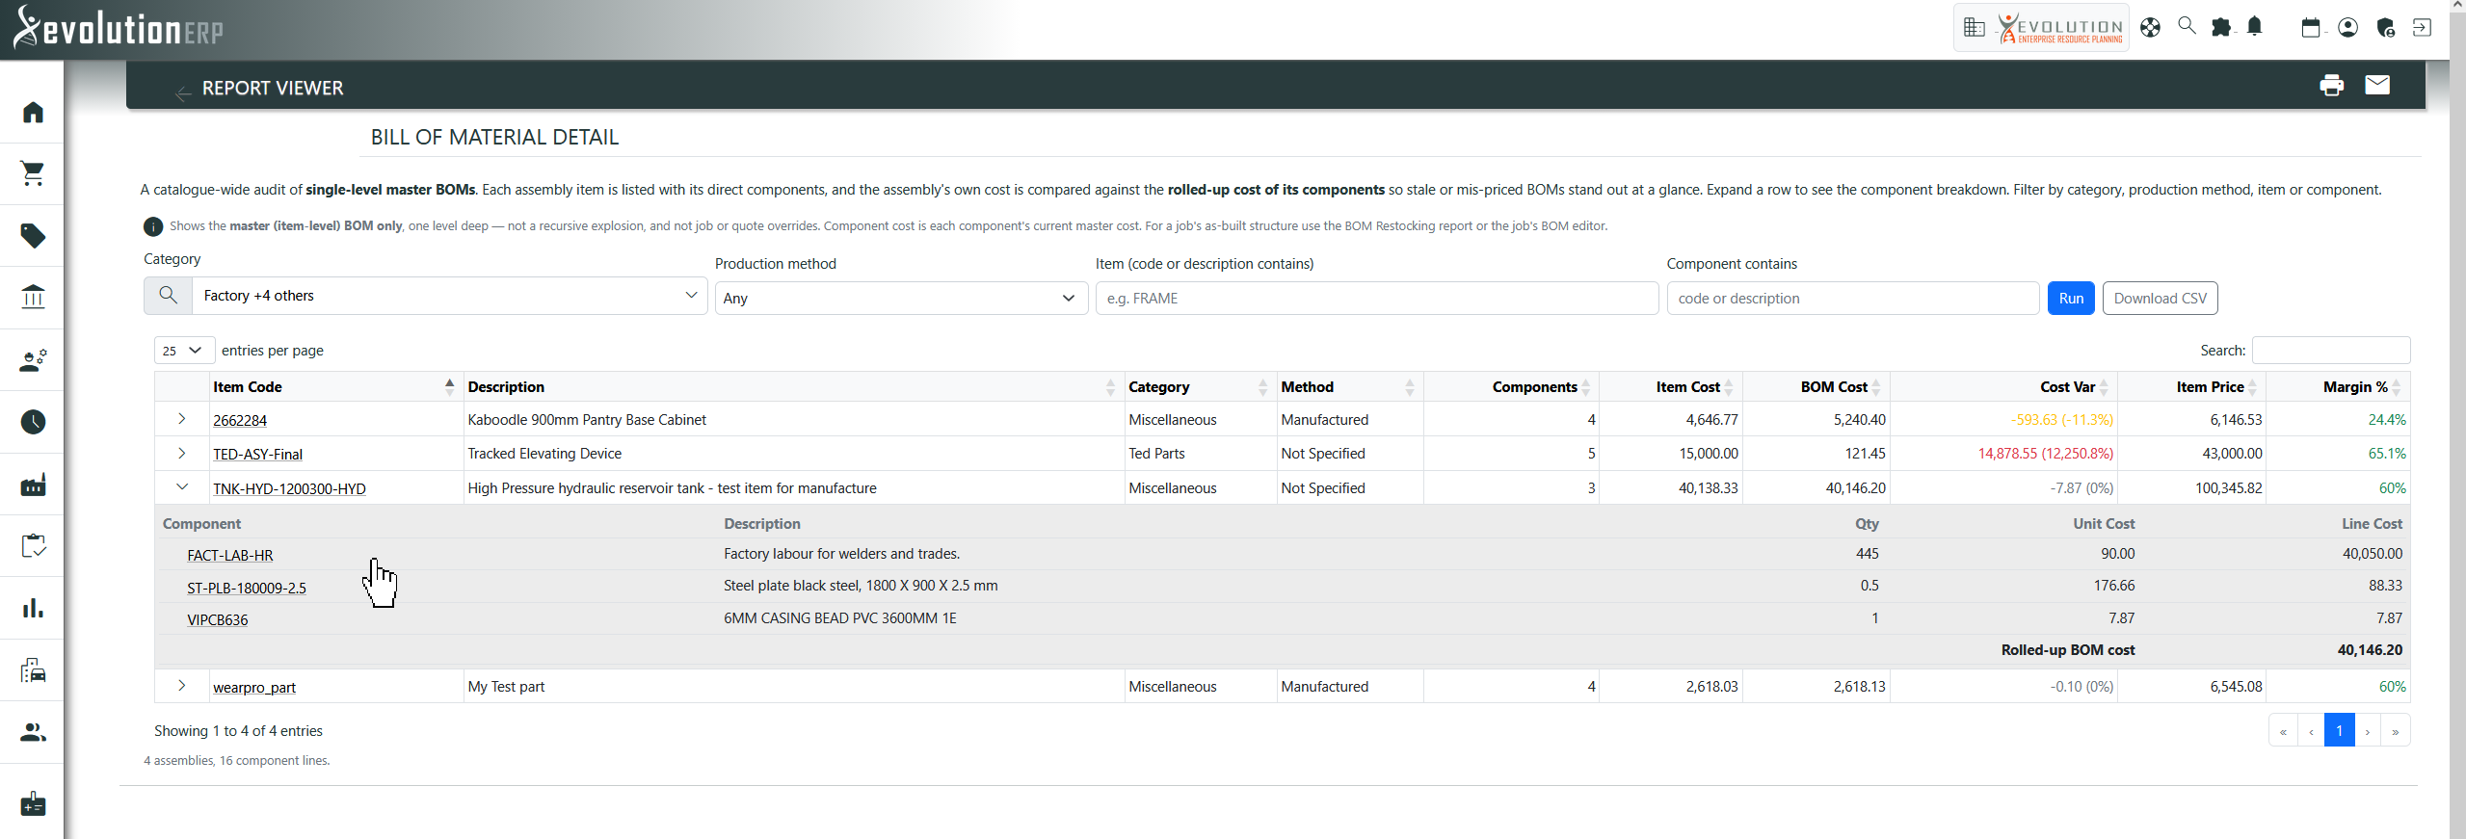The image size is (2466, 839).
Task: Sort by Item Price column header
Action: pos(2191,387)
